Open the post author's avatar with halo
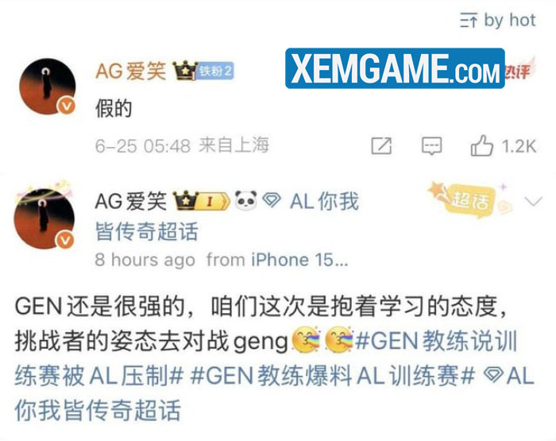Viewport: 556px width, 441px height. pos(44,216)
